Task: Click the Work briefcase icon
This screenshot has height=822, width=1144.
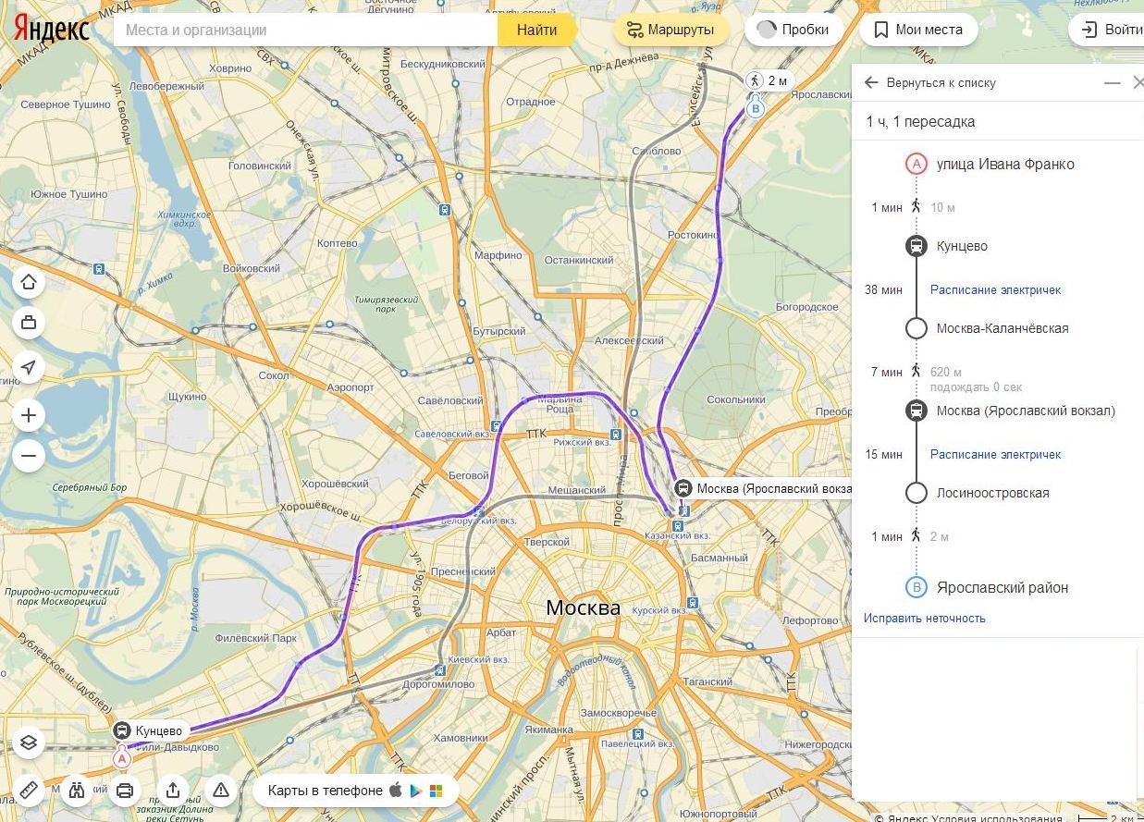Action: click(x=29, y=323)
